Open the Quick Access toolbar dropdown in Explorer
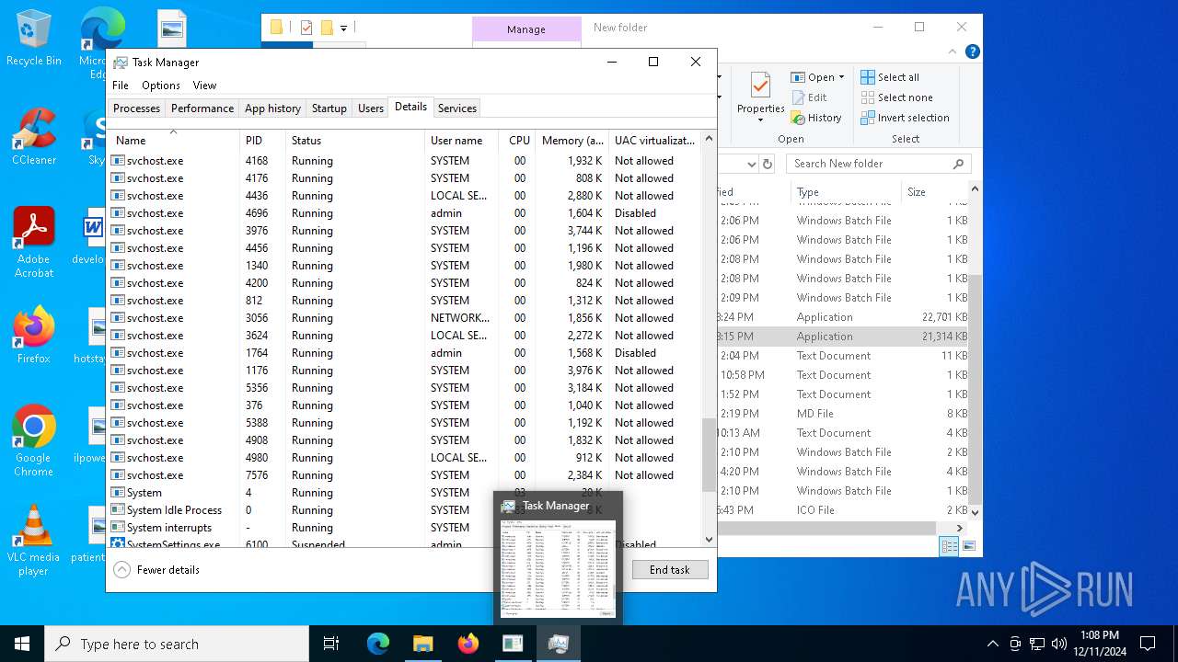Image resolution: width=1178 pixels, height=662 pixels. [x=343, y=29]
